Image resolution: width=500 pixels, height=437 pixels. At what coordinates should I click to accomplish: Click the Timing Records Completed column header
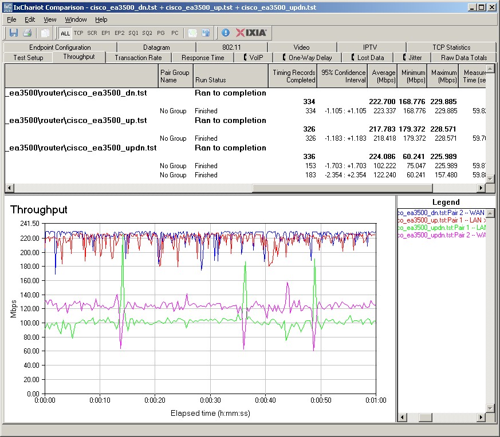click(x=293, y=76)
